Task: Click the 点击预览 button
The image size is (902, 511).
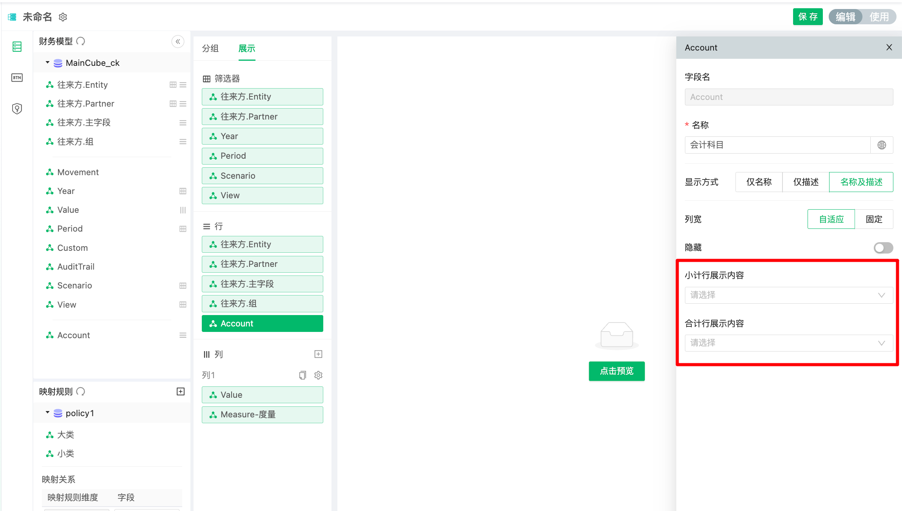Action: click(x=616, y=371)
